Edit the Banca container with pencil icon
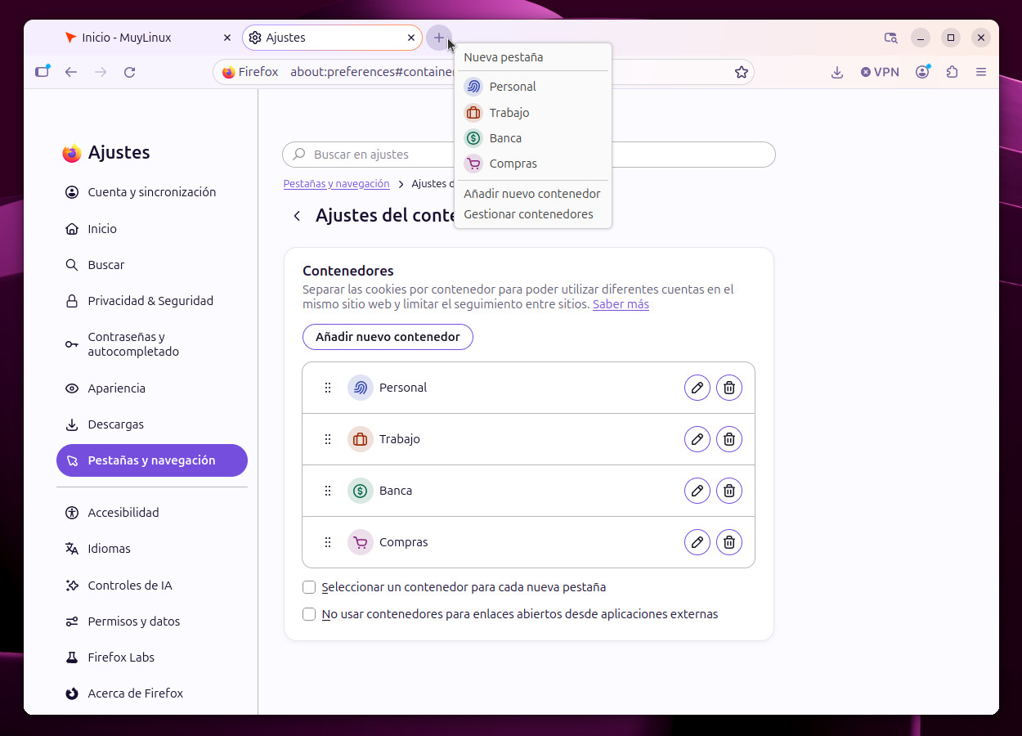This screenshot has width=1022, height=736. pyautogui.click(x=697, y=491)
